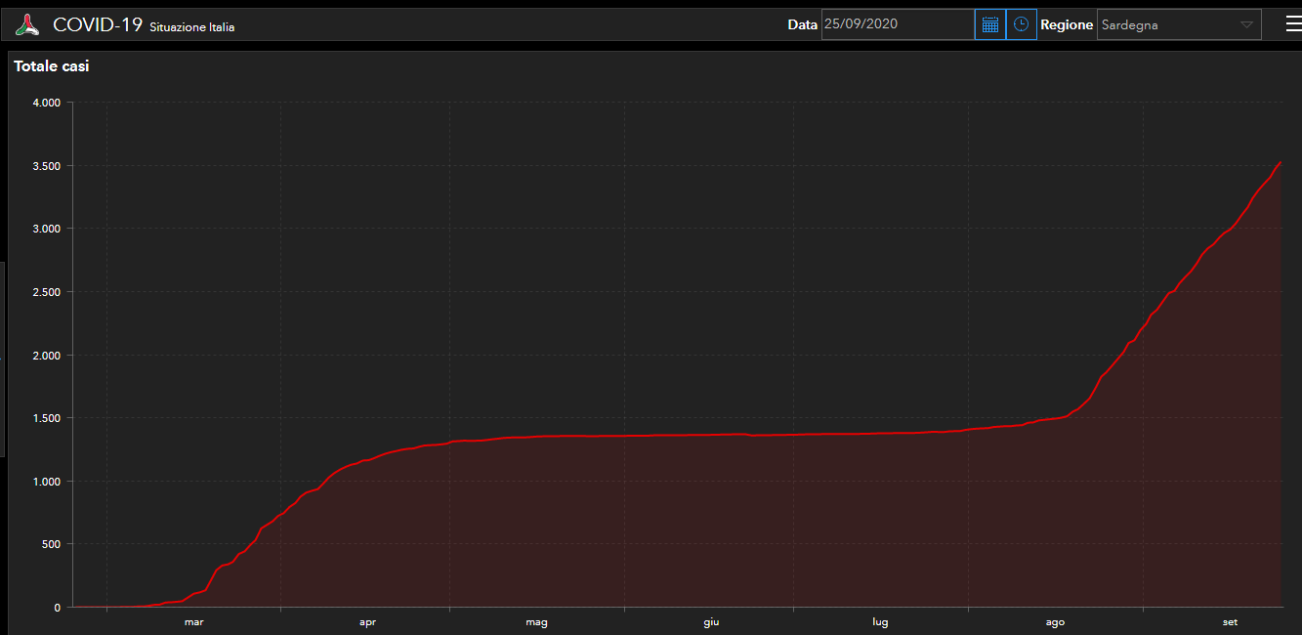Expand the Regione dropdown arrow
The height and width of the screenshot is (635, 1302).
click(1246, 25)
